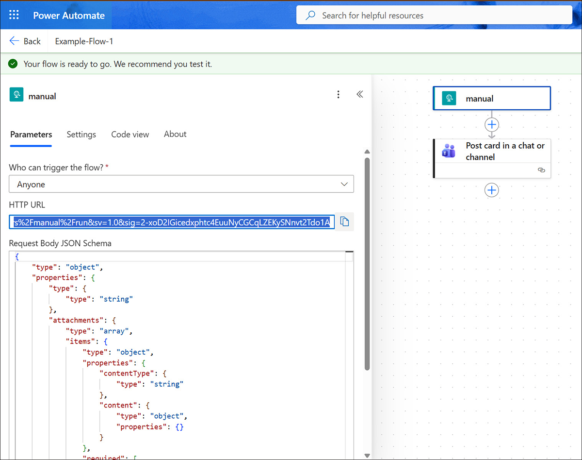View the About tab
Image resolution: width=582 pixels, height=460 pixels.
pyautogui.click(x=175, y=134)
